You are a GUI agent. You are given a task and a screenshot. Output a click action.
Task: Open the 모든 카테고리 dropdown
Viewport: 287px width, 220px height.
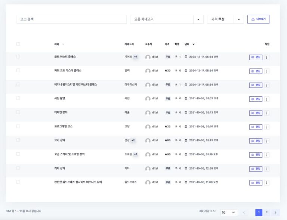tap(166, 19)
